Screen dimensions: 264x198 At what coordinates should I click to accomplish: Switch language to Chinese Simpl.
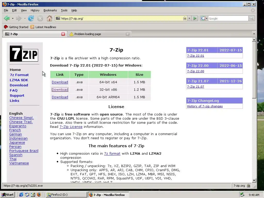click(x=21, y=118)
